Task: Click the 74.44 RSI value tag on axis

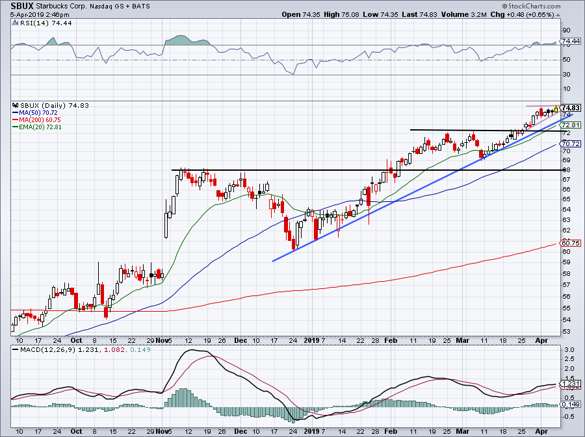Action: (571, 41)
